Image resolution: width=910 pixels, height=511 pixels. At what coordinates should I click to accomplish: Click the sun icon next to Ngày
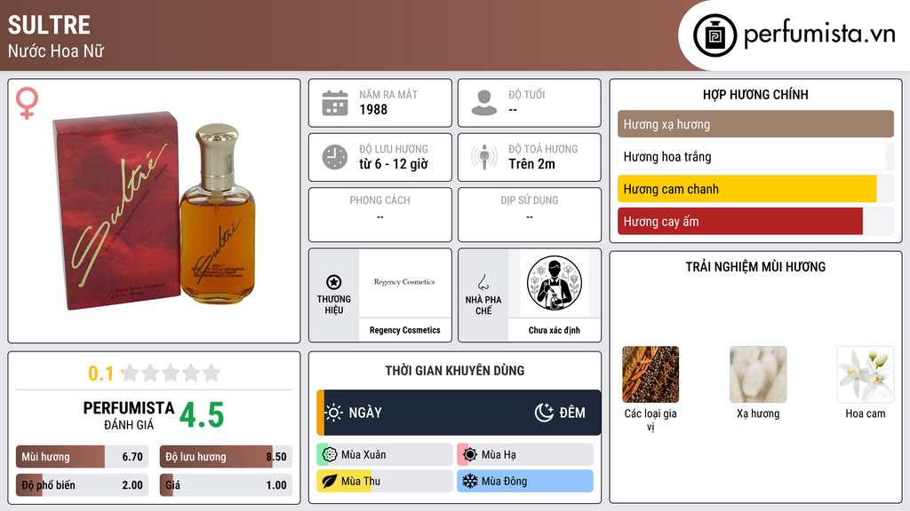(334, 413)
